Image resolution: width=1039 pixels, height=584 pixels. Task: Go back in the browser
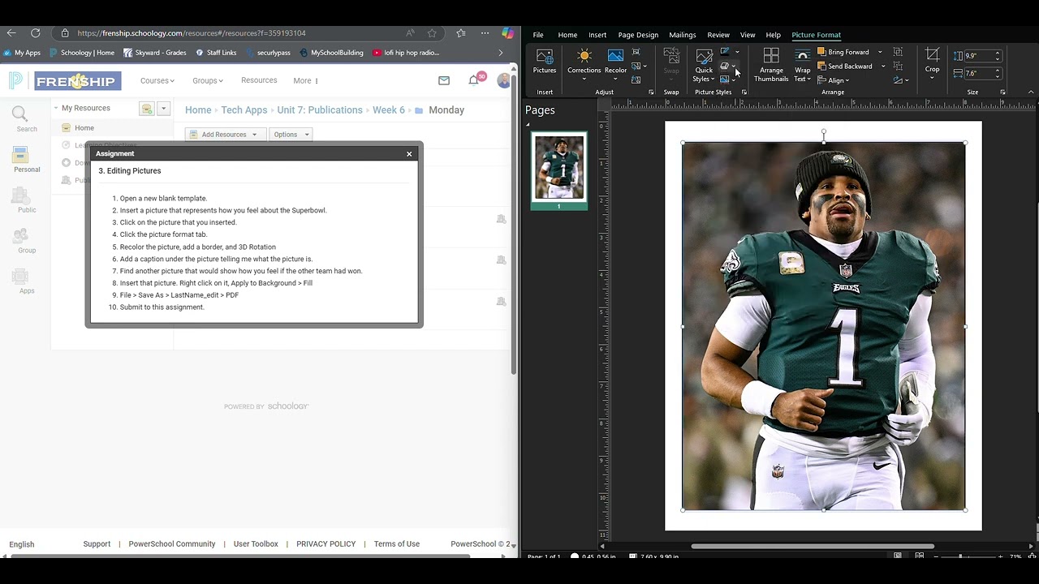pos(11,33)
